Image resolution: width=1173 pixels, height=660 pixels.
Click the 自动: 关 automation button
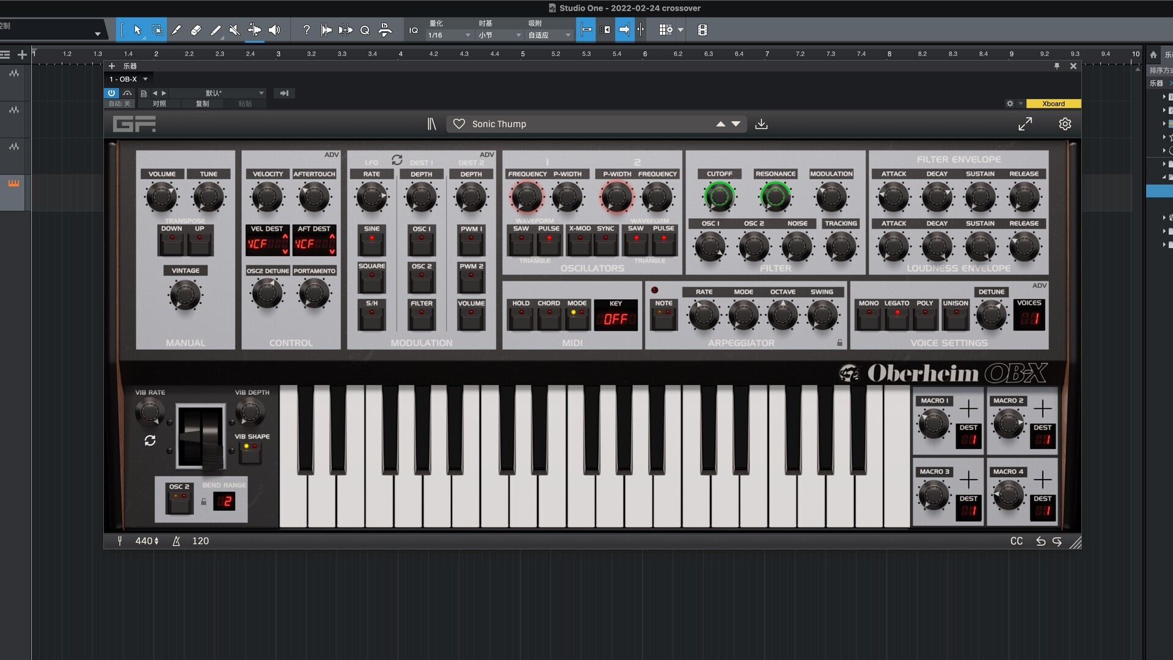(x=119, y=104)
